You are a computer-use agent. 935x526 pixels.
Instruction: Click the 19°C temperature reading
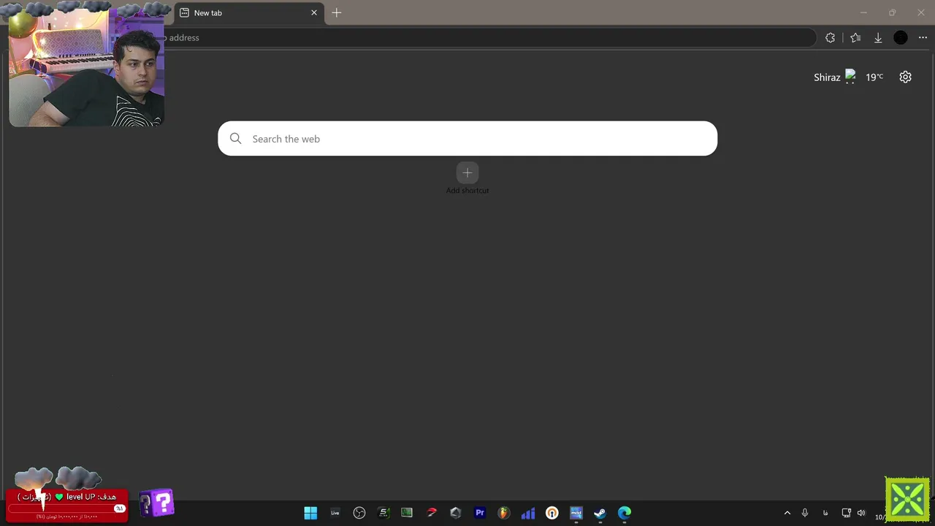874,77
